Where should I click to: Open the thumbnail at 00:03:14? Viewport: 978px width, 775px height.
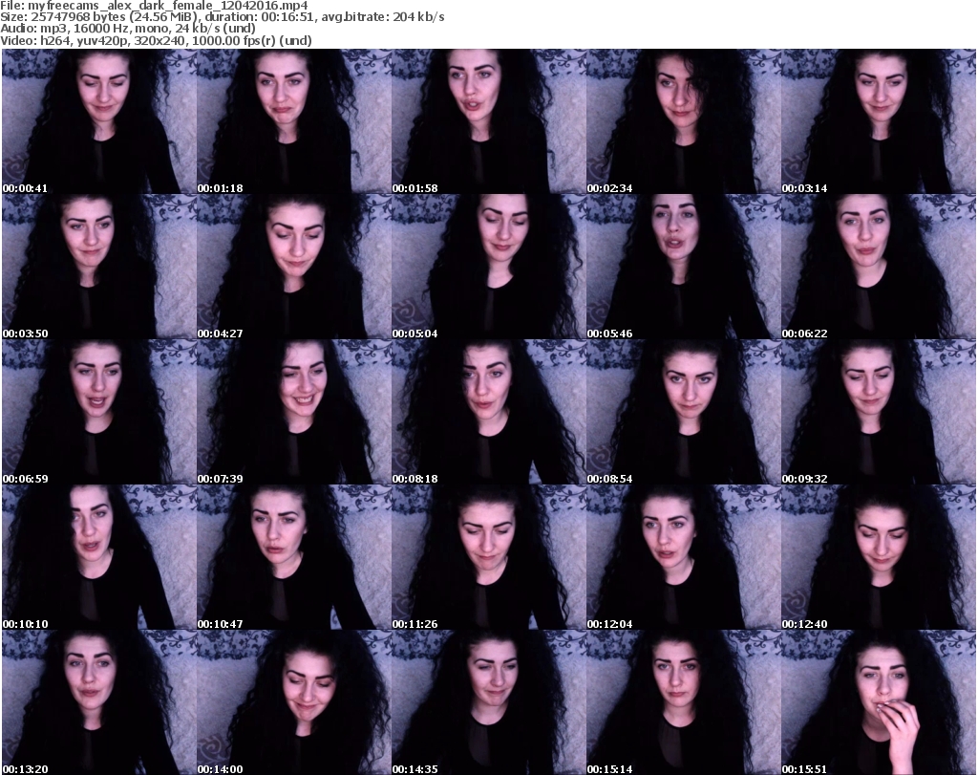tap(878, 121)
